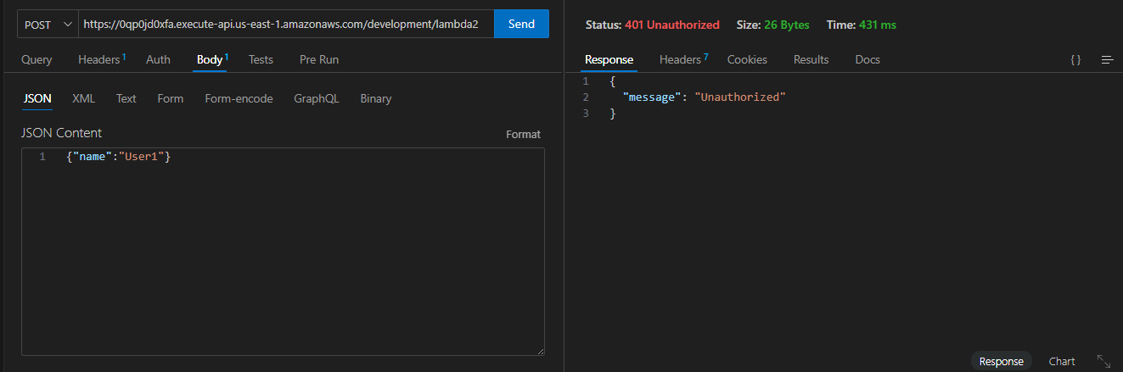Switch to the Query tab
Viewport: 1123px width, 372px height.
[36, 59]
